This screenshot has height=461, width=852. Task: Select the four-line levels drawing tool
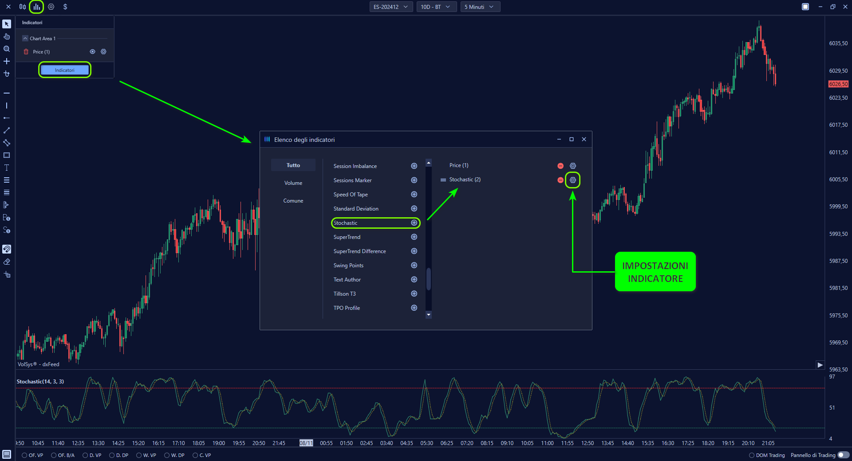7,192
